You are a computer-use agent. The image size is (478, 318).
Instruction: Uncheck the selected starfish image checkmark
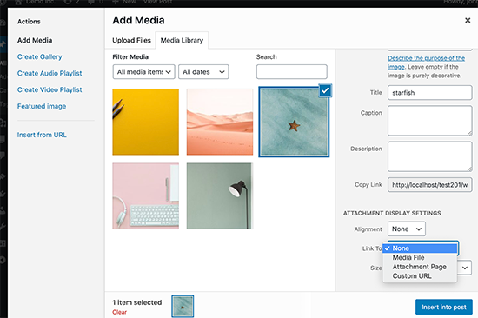click(325, 90)
